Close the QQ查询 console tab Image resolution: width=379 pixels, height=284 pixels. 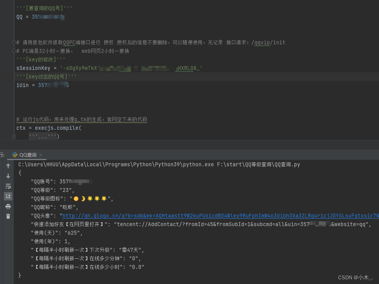(x=40, y=154)
